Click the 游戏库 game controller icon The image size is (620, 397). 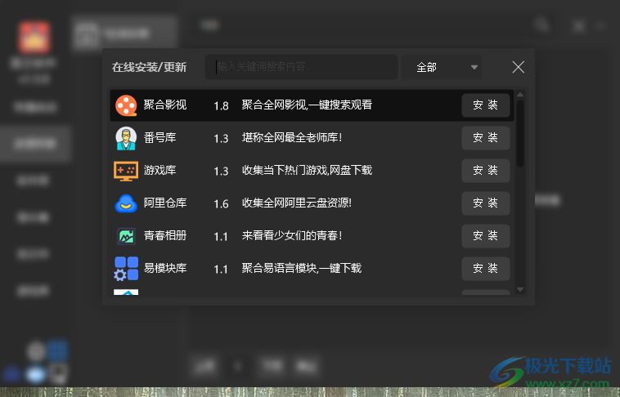(x=126, y=171)
